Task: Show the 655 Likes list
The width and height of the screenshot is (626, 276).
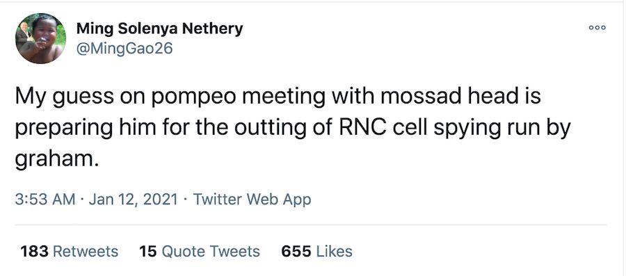Action: coord(316,251)
